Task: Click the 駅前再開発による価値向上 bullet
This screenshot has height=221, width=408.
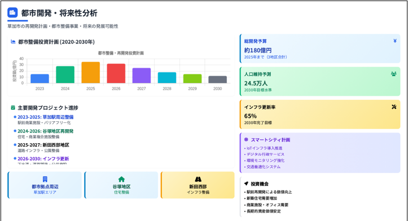Action: pyautogui.click(x=268, y=192)
